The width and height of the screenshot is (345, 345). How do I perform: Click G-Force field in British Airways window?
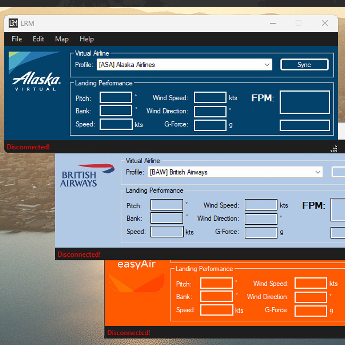pos(261,233)
